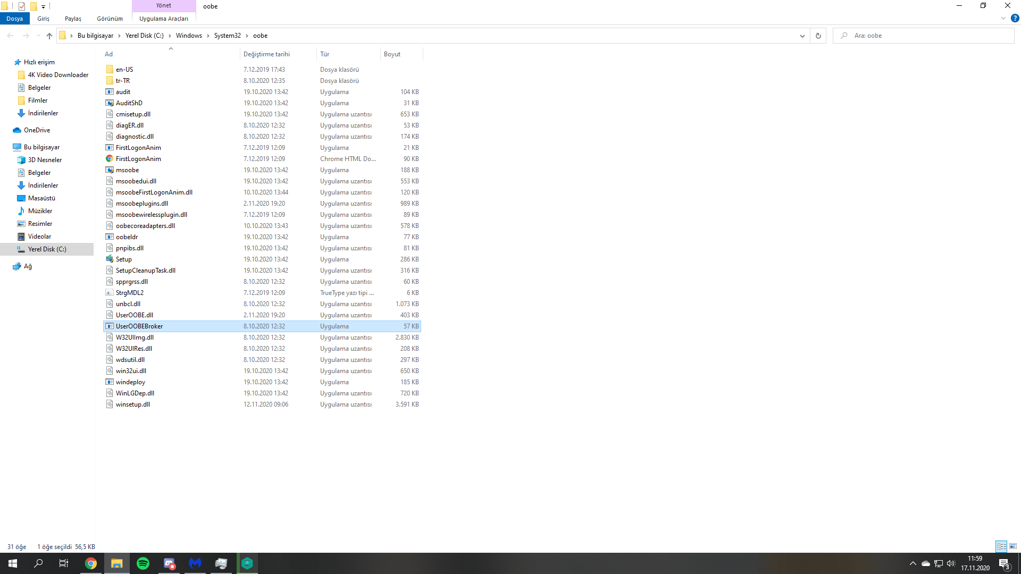Switch to details view button

pos(1001,546)
